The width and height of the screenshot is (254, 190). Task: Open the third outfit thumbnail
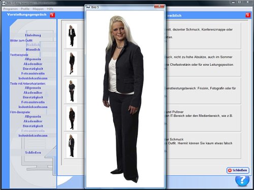[x=72, y=91]
